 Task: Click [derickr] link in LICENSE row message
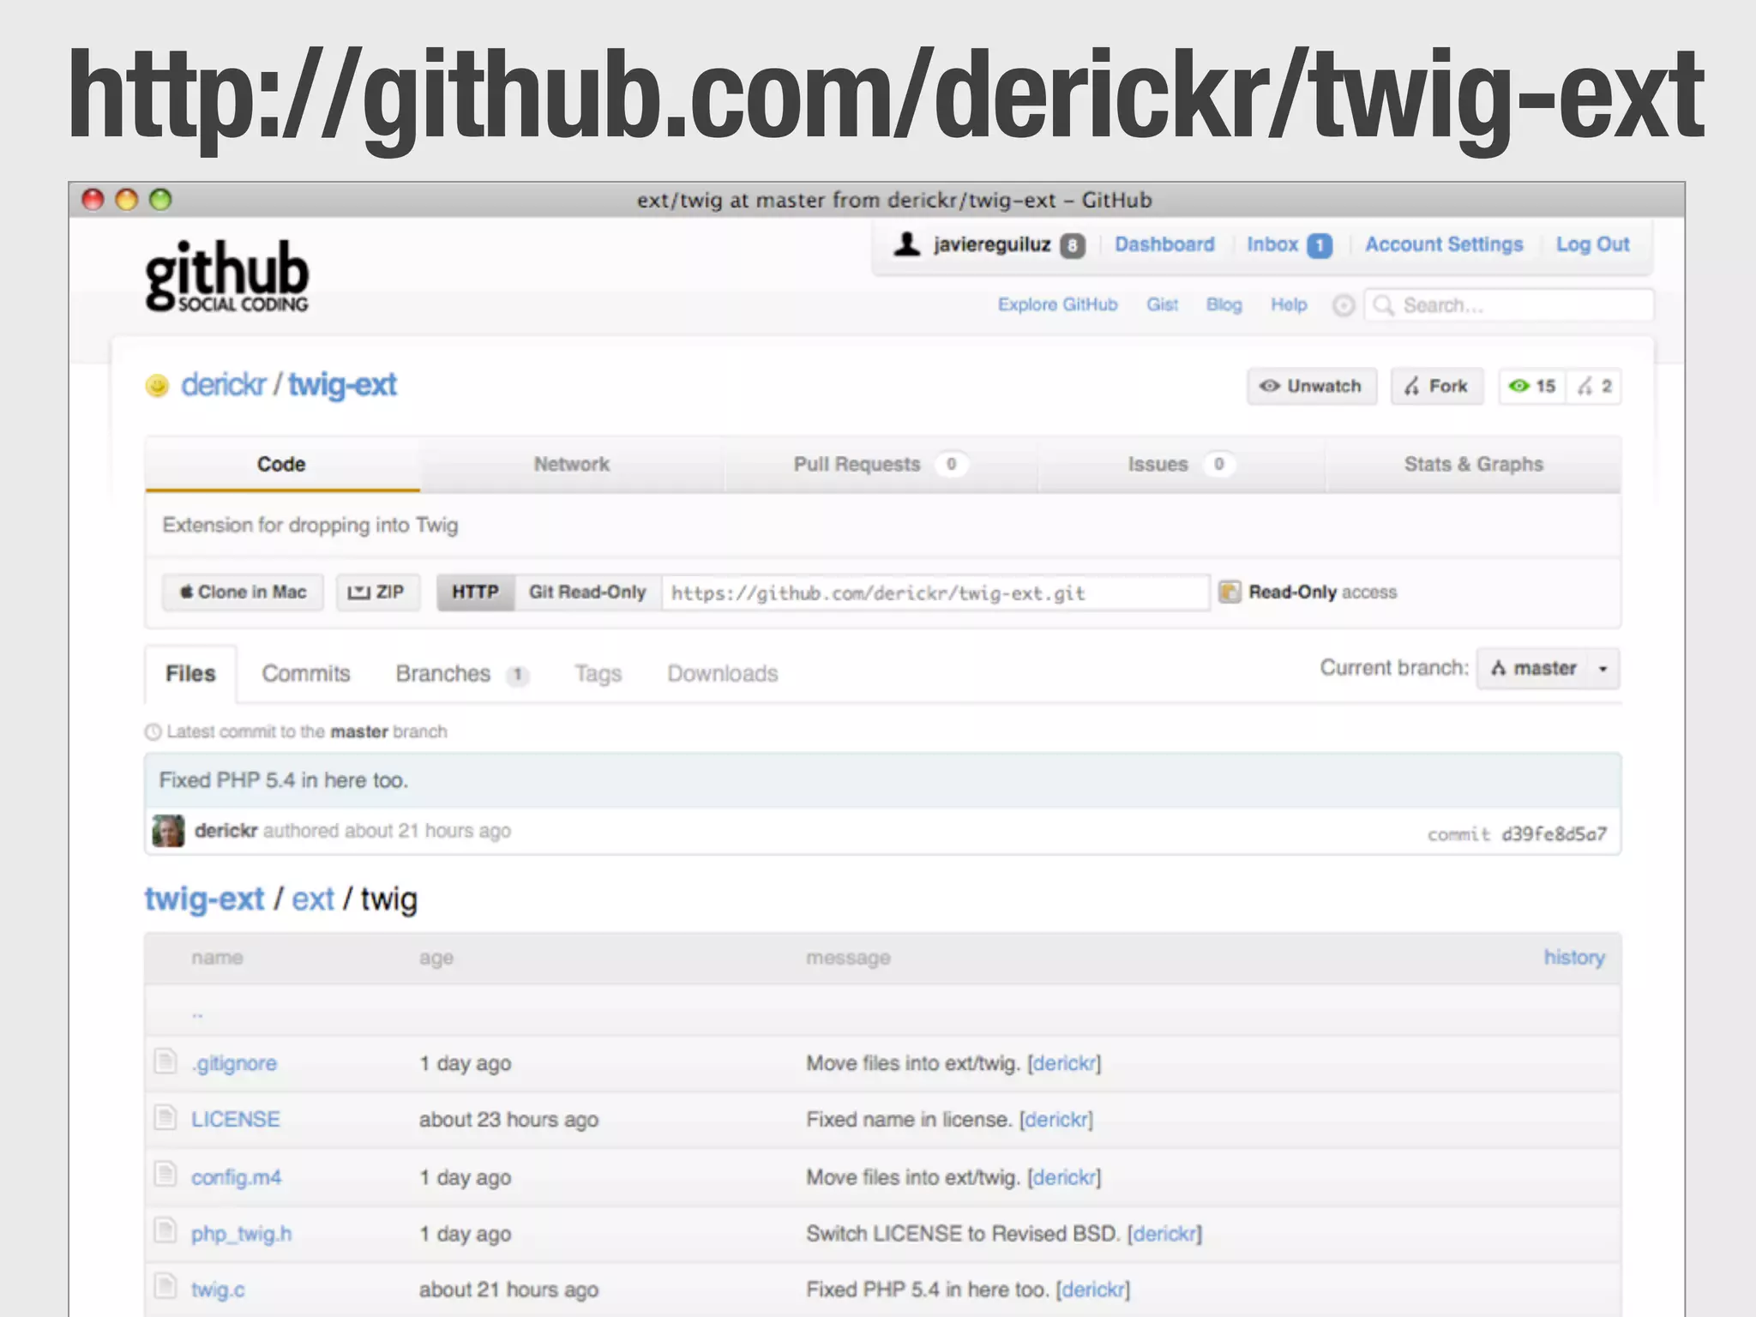tap(1056, 1120)
